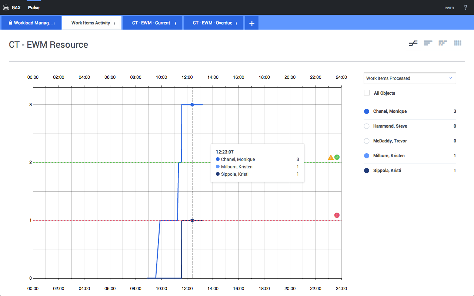
Task: Switch to the CT - EWM - Overdue tab
Action: coord(212,23)
